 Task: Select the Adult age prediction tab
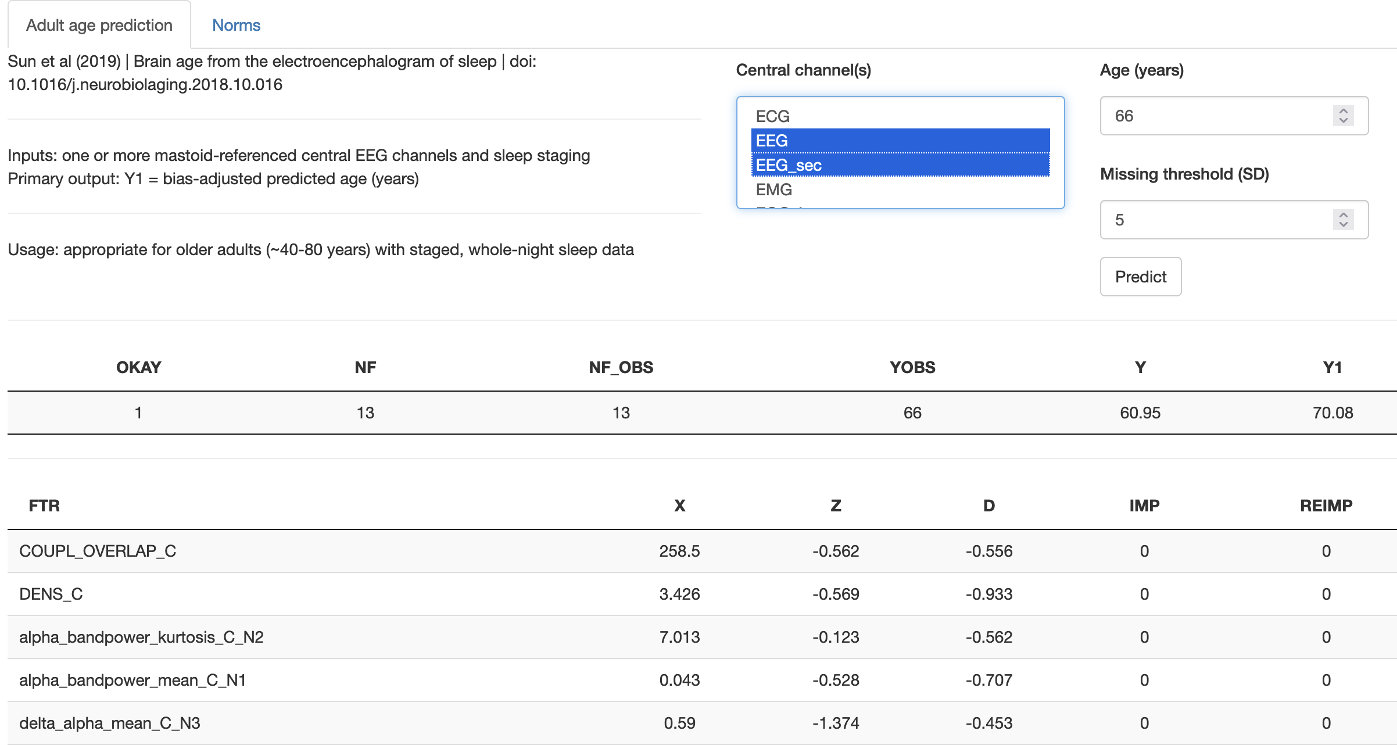(99, 25)
